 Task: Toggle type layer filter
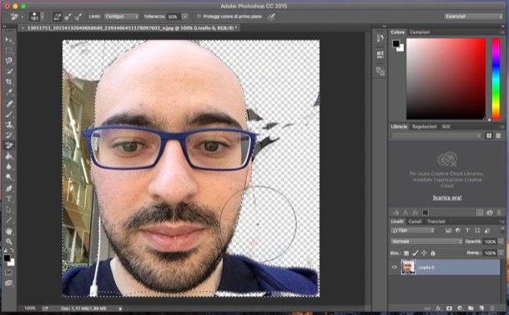(x=467, y=230)
